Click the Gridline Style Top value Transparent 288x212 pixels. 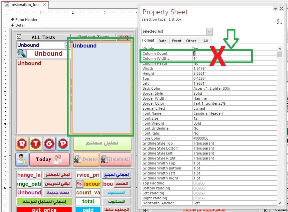coord(234,143)
